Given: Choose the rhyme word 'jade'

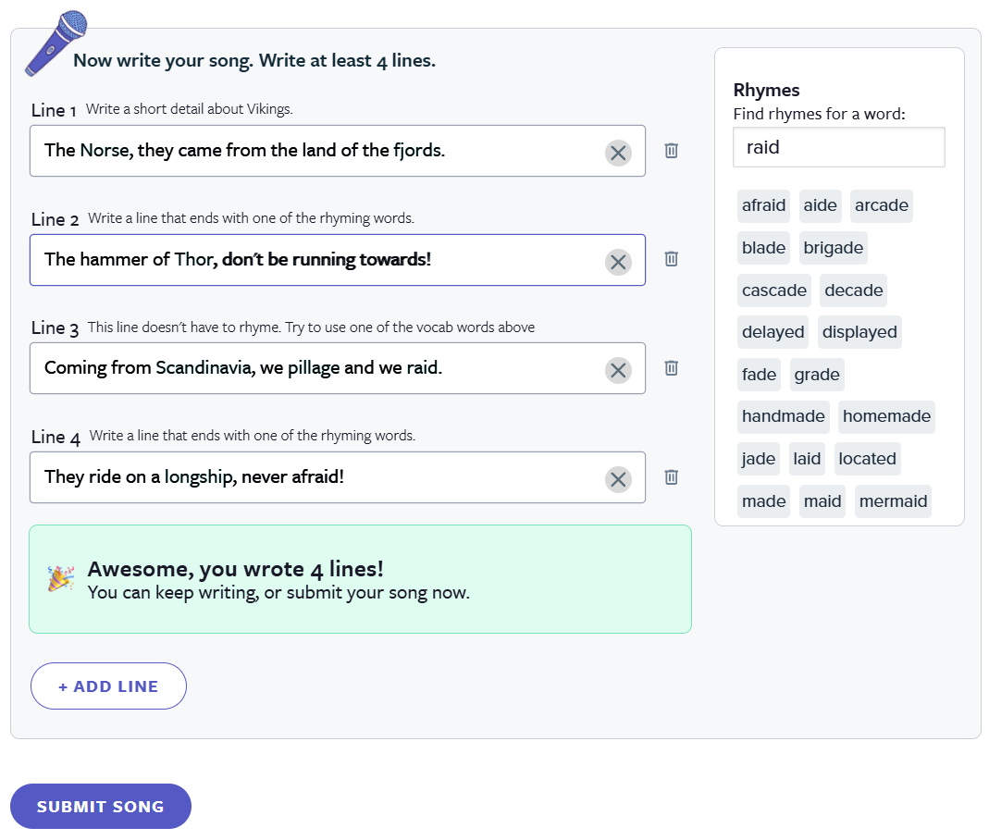Looking at the screenshot, I should coord(759,459).
